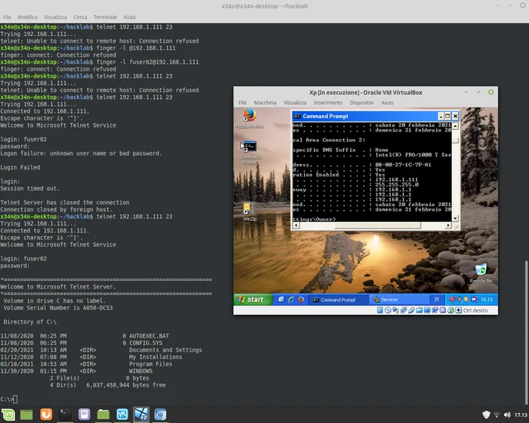
Task: Select the Recycle Bin on XP desktop
Action: coord(481,274)
